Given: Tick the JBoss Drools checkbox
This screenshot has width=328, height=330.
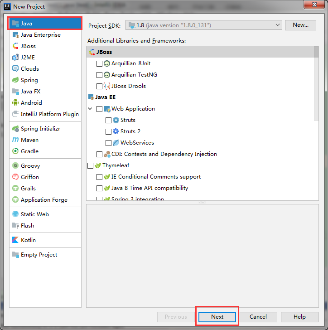Looking at the screenshot, I should [99, 86].
